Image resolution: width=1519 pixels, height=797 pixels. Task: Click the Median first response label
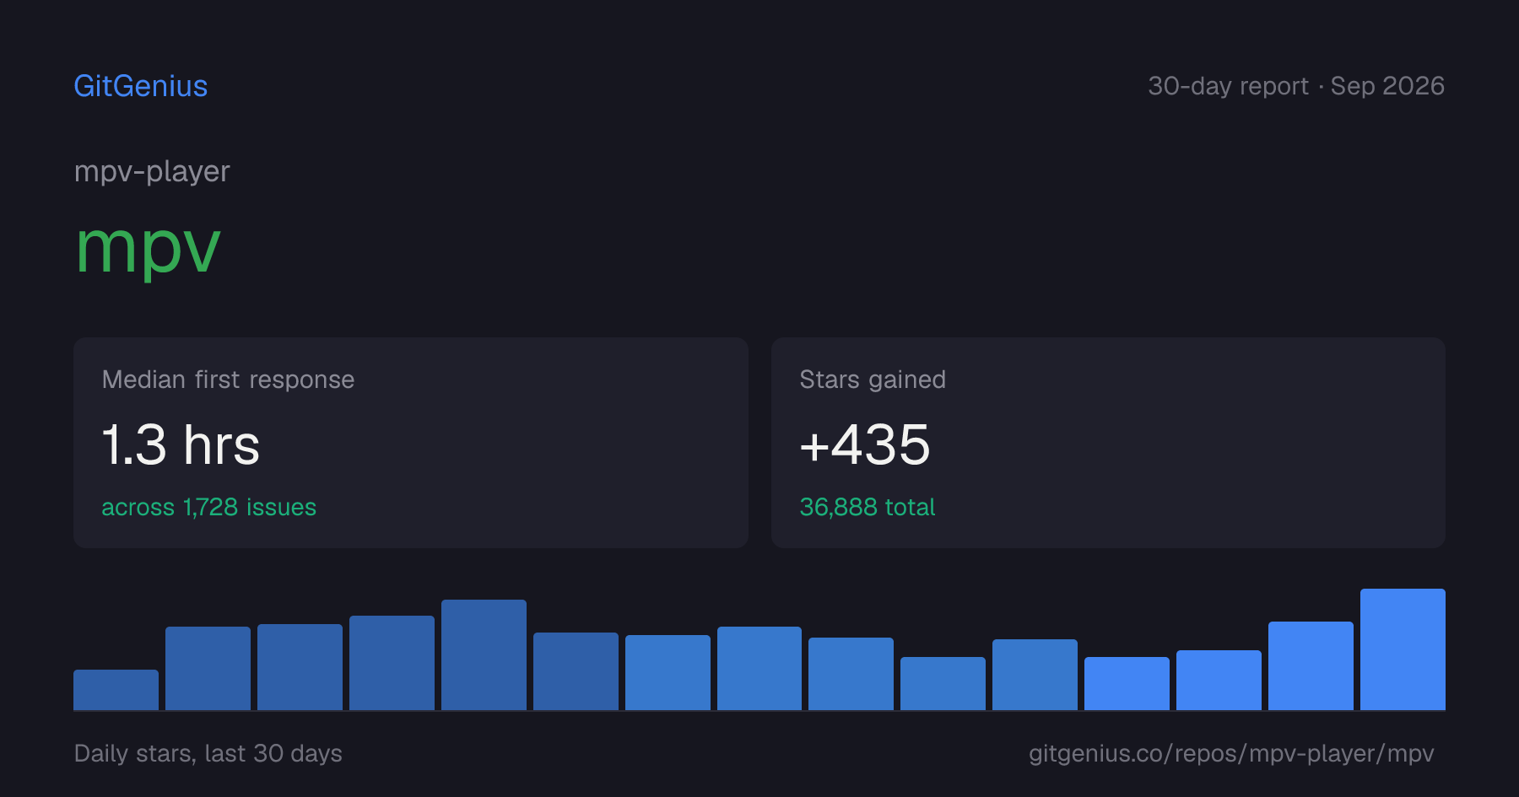pyautogui.click(x=228, y=380)
